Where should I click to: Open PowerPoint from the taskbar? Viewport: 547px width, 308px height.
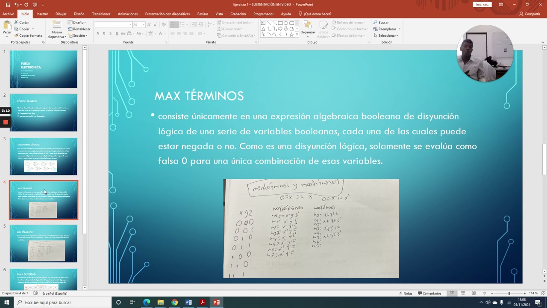point(216,302)
